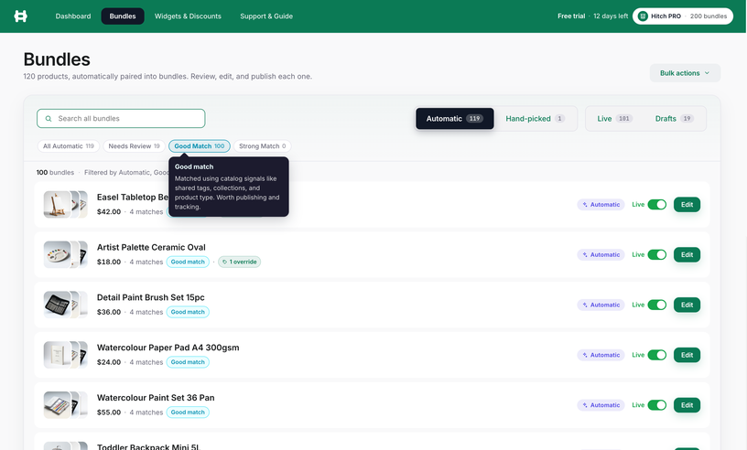Click the '12 days left' text
The height and width of the screenshot is (450, 747).
click(611, 16)
